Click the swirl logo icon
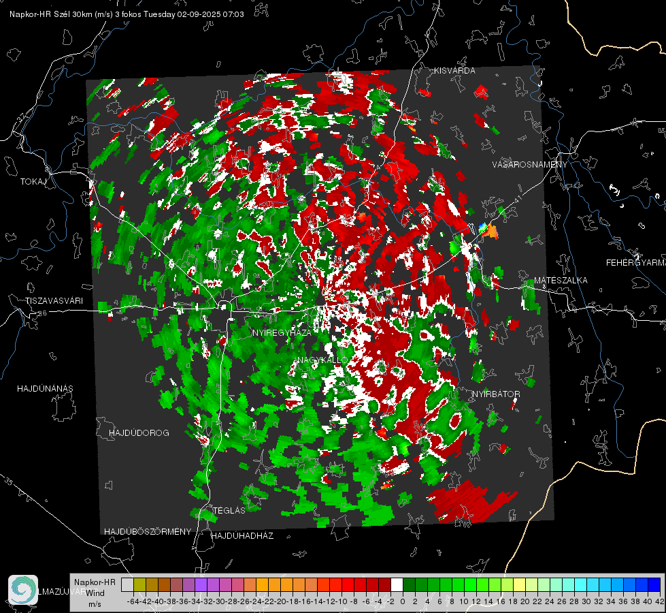 click(x=23, y=590)
